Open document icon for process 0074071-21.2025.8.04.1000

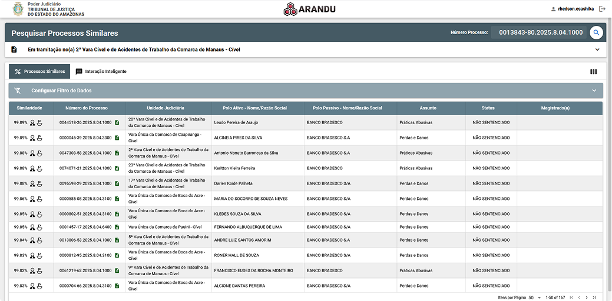117,168
